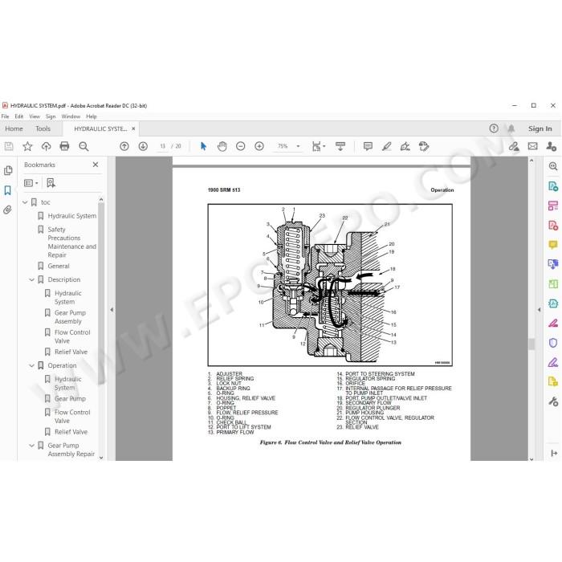562x562 pixels.
Task: Go to next page arrow
Action: click(143, 146)
